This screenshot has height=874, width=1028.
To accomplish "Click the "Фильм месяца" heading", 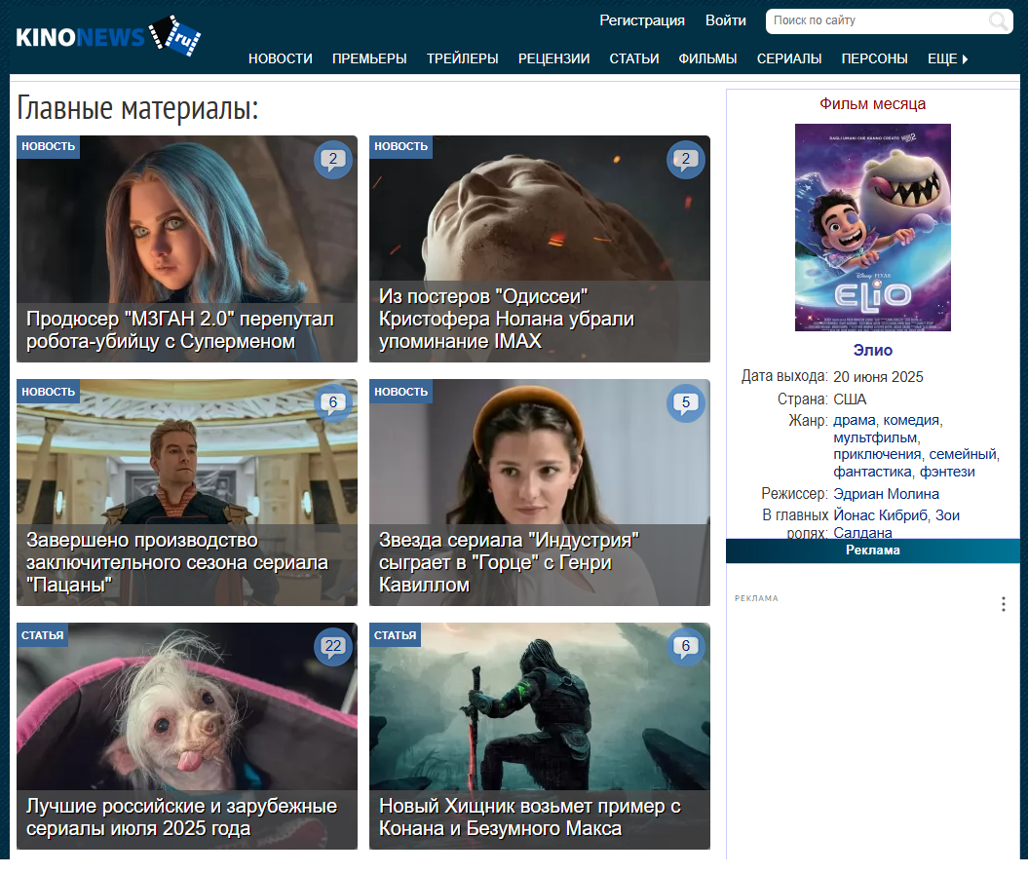I will click(873, 103).
